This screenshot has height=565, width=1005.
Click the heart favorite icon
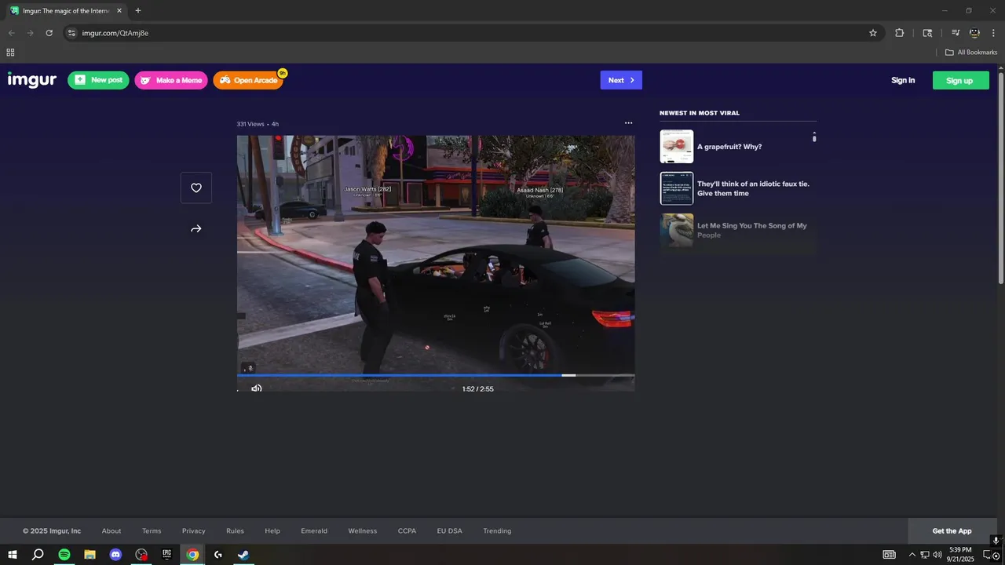coord(196,188)
